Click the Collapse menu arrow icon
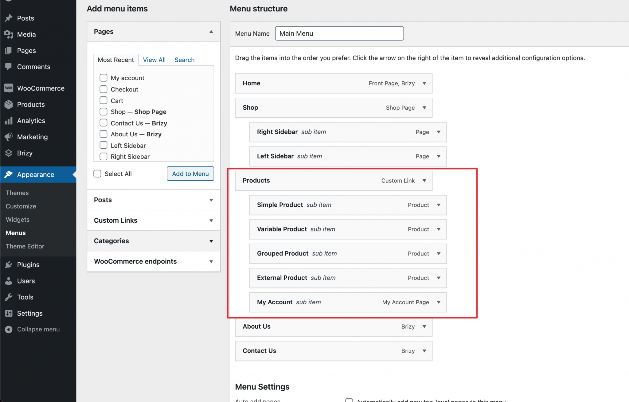The height and width of the screenshot is (402, 629). pos(9,329)
